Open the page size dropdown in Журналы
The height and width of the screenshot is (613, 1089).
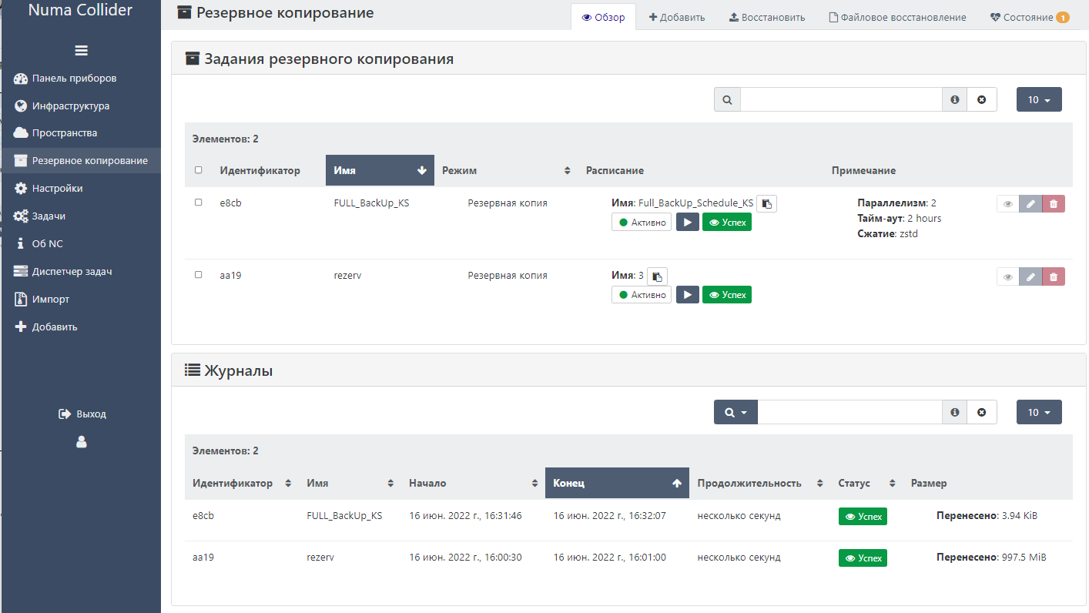pos(1039,412)
